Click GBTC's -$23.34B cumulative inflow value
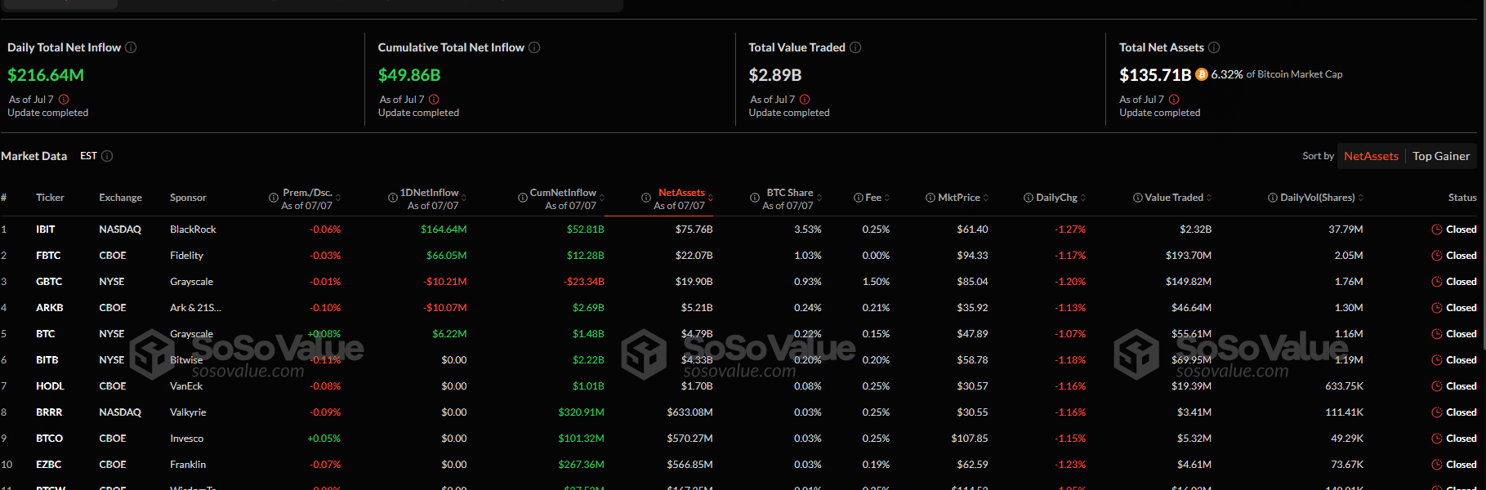 click(x=584, y=282)
